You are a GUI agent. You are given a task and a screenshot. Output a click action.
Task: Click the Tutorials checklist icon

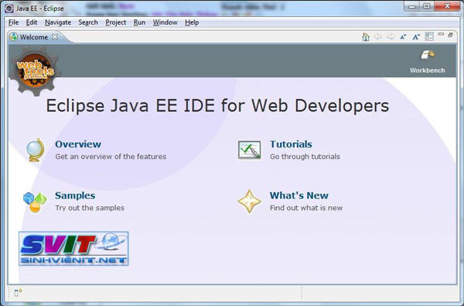[x=250, y=150]
